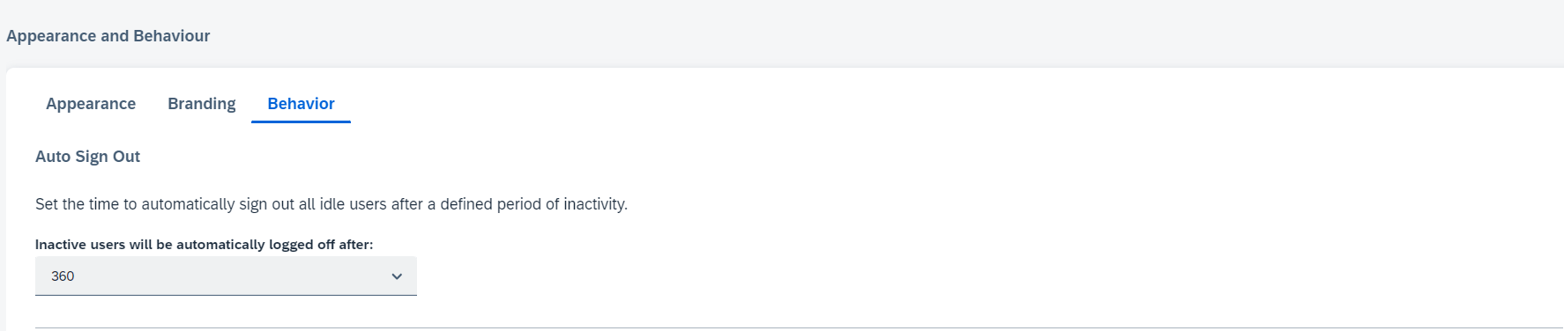This screenshot has height=331, width=1564.
Task: Select the Behavior tab
Action: pyautogui.click(x=301, y=104)
